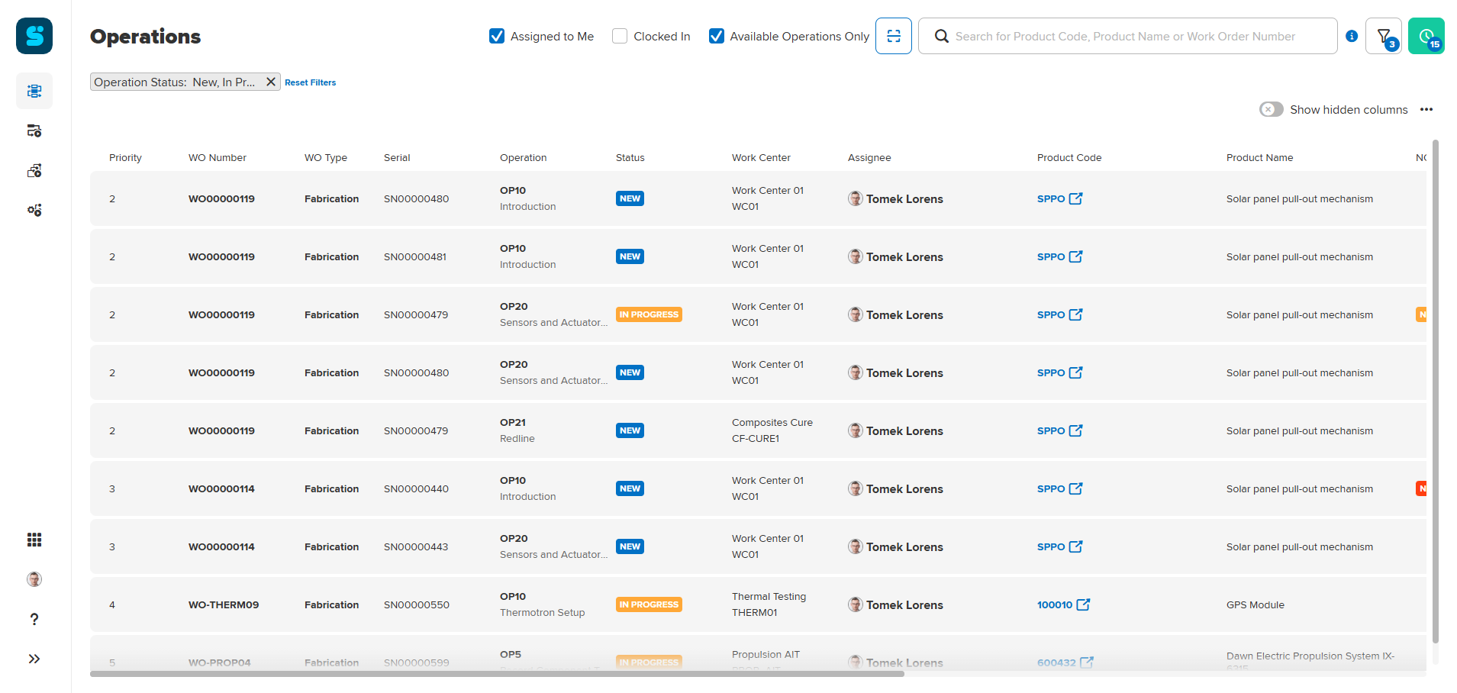Remove the Operation Status filter chip
This screenshot has width=1457, height=693.
coord(270,82)
